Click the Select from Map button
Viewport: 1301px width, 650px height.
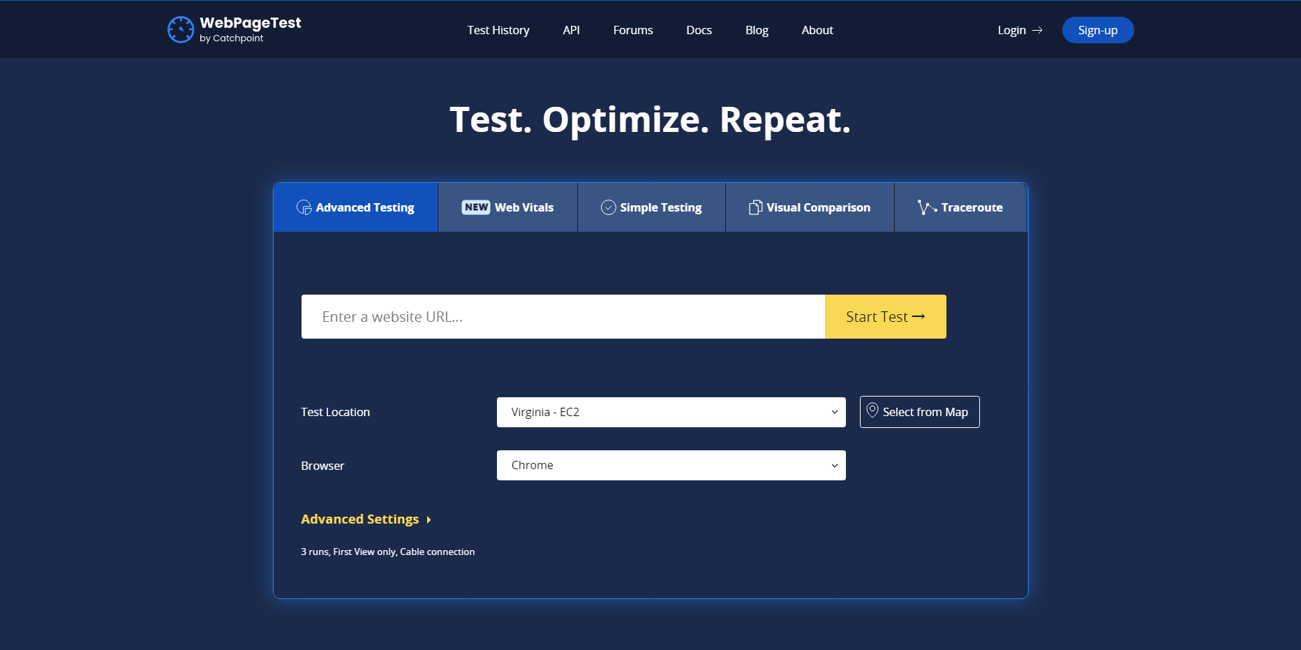919,412
